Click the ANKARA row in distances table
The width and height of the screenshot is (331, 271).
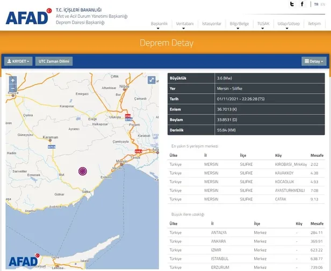coord(246,241)
